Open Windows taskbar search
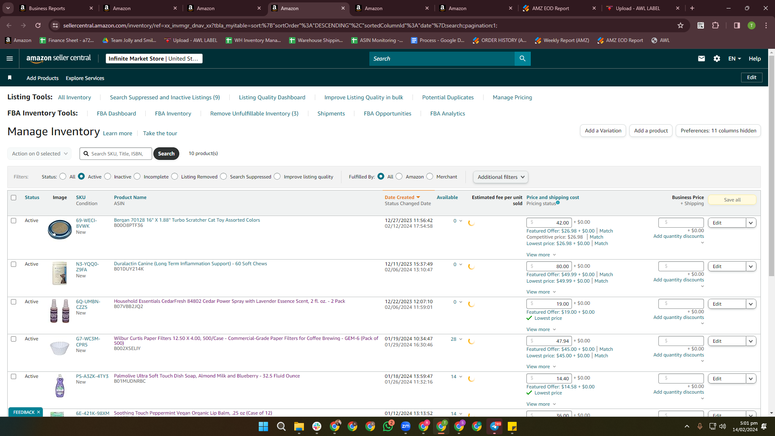This screenshot has width=775, height=436. (281, 426)
